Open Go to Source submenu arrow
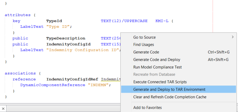This screenshot has height=112, width=238. 232,37
